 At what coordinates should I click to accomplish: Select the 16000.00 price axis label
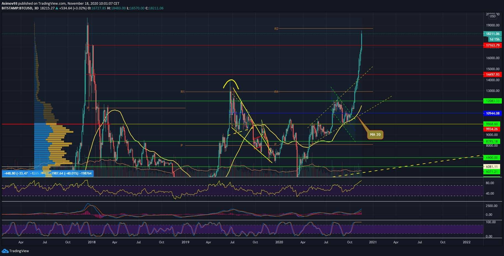(x=492, y=58)
